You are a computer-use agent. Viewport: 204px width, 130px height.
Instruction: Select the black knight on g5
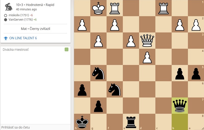(98, 73)
